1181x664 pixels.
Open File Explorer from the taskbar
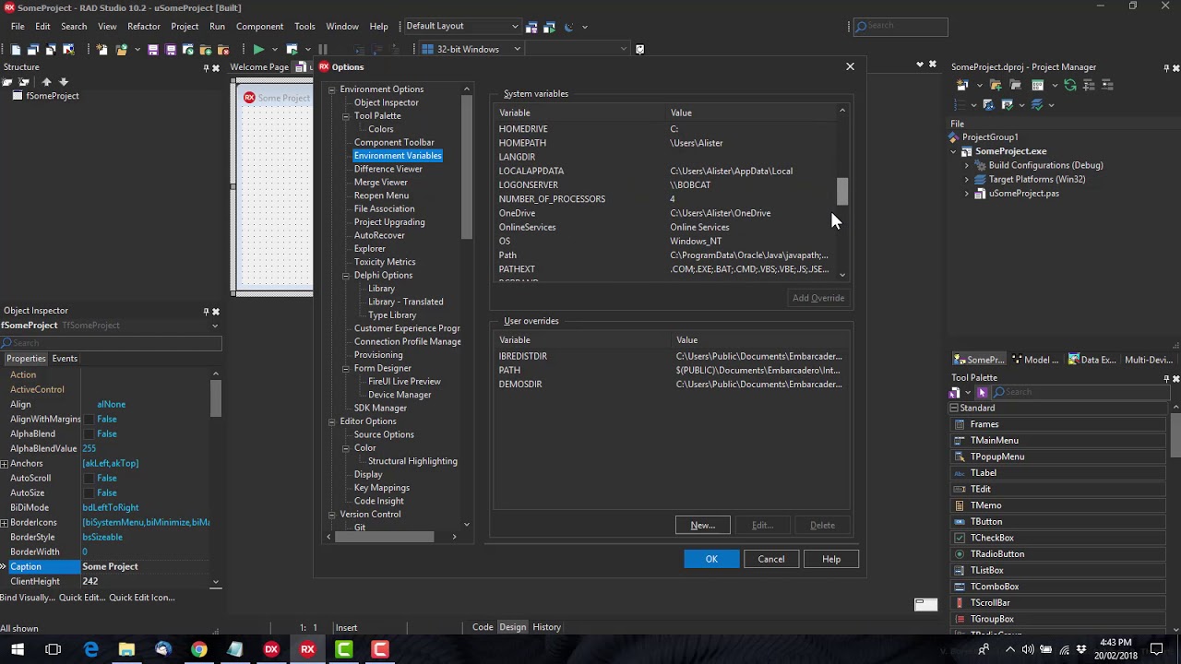coord(126,649)
